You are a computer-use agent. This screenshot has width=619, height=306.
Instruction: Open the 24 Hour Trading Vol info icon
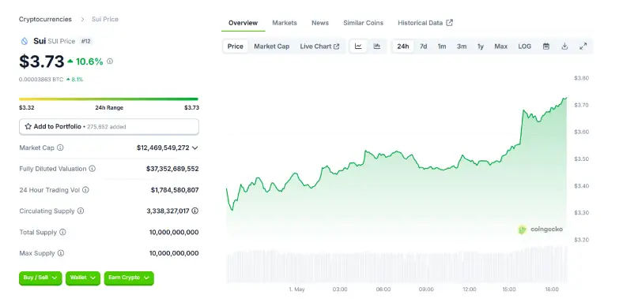(x=85, y=190)
